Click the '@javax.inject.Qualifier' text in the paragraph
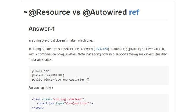The height and width of the screenshot is (112, 185). point(150,54)
